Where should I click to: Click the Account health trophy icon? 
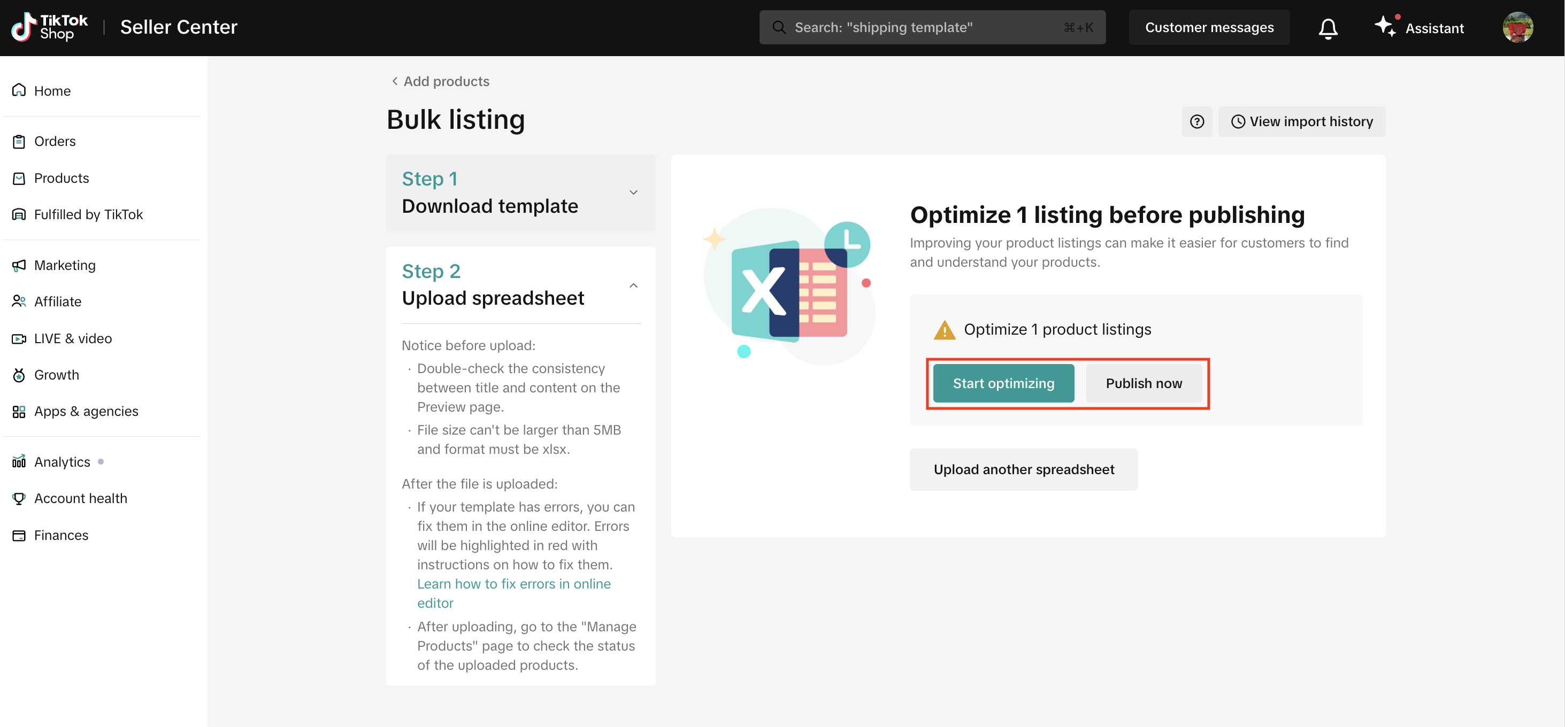point(19,498)
